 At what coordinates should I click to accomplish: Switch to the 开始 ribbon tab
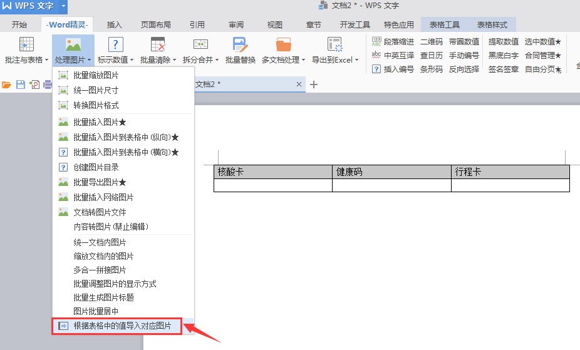(x=19, y=25)
